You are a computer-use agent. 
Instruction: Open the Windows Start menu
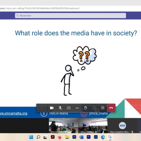[x=31, y=137]
